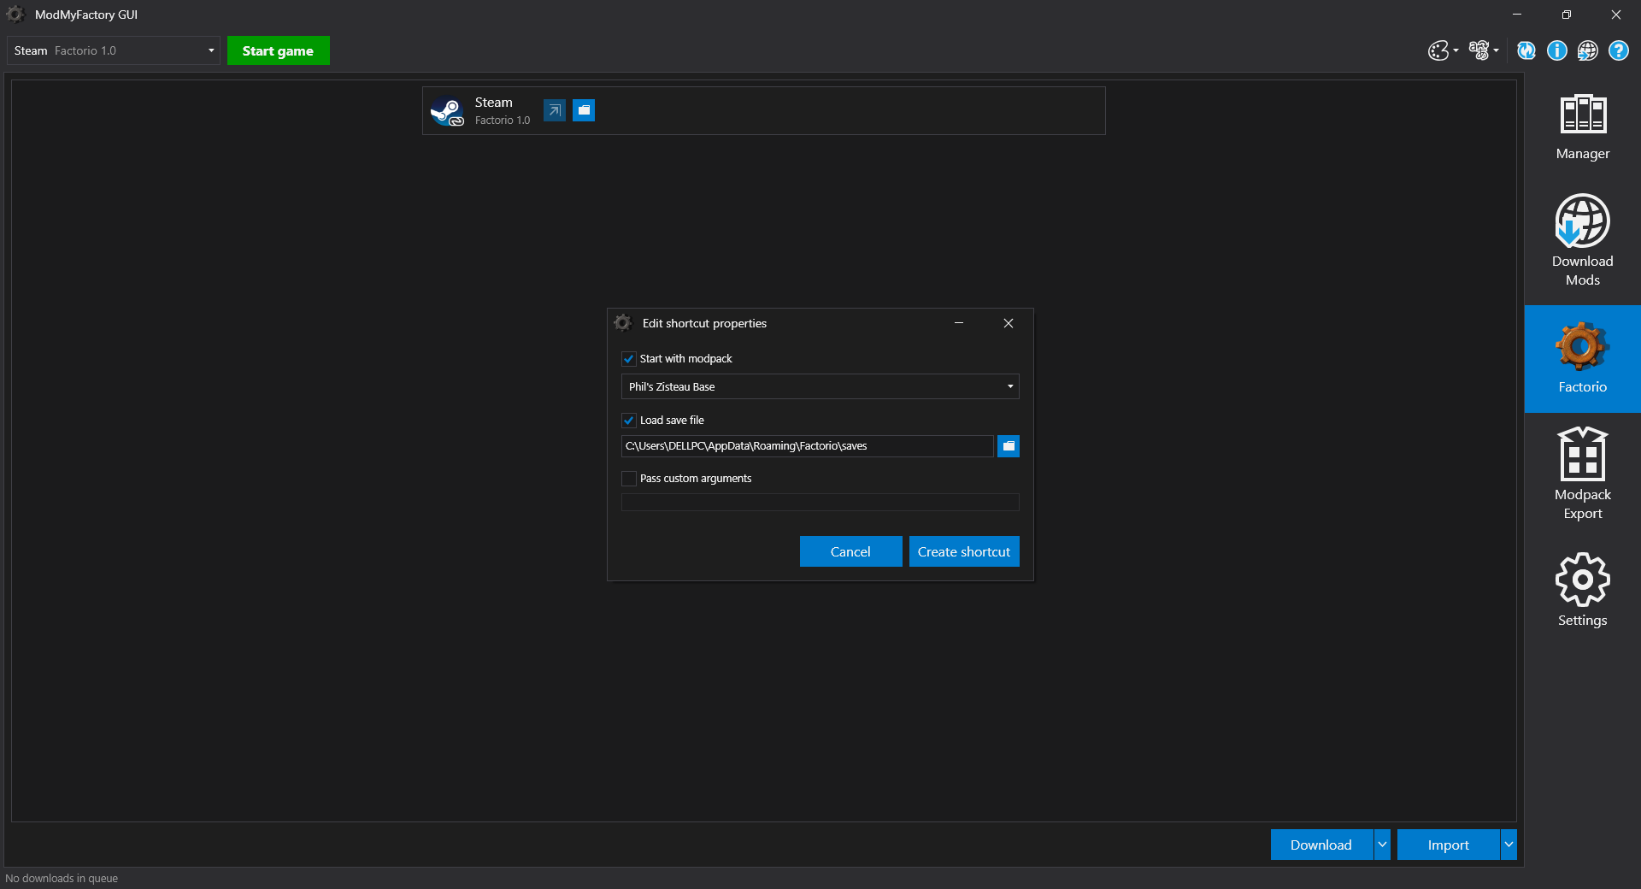Click the shortcut arrow icon beside Steam
The width and height of the screenshot is (1641, 889).
point(555,110)
